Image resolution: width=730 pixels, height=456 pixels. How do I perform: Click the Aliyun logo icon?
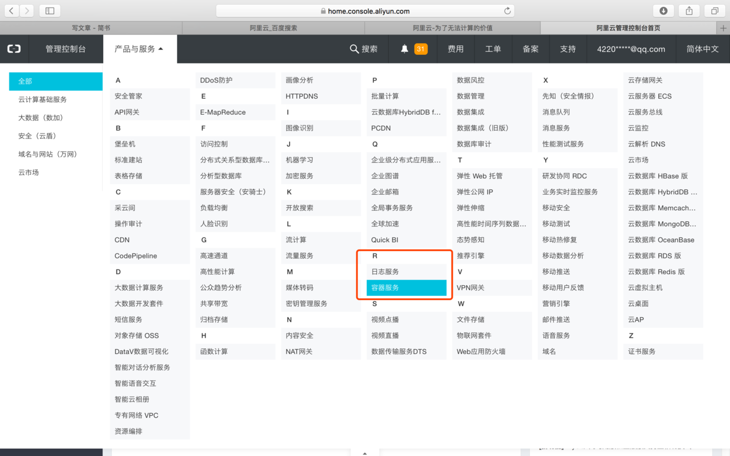[14, 49]
